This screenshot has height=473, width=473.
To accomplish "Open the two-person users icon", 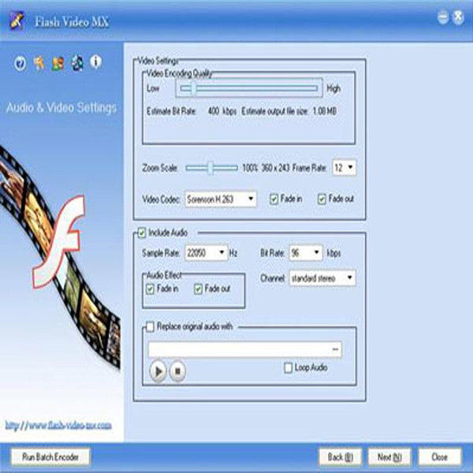I will (x=58, y=63).
